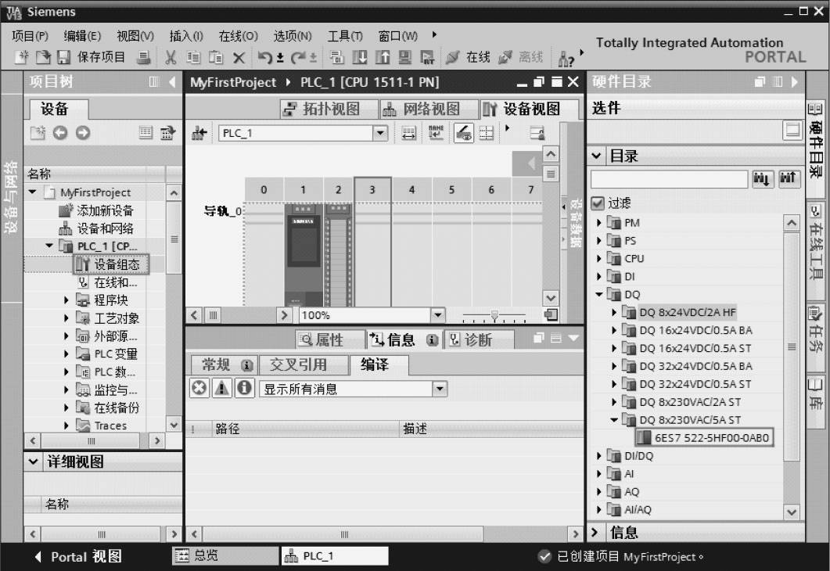Open the 编辑(E) menu

[x=82, y=35]
